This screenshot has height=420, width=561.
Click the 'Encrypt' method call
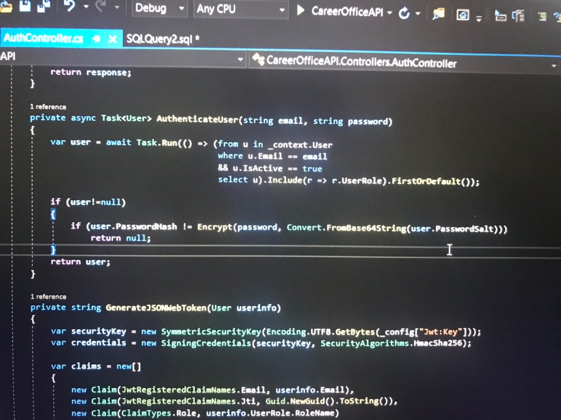pyautogui.click(x=215, y=227)
